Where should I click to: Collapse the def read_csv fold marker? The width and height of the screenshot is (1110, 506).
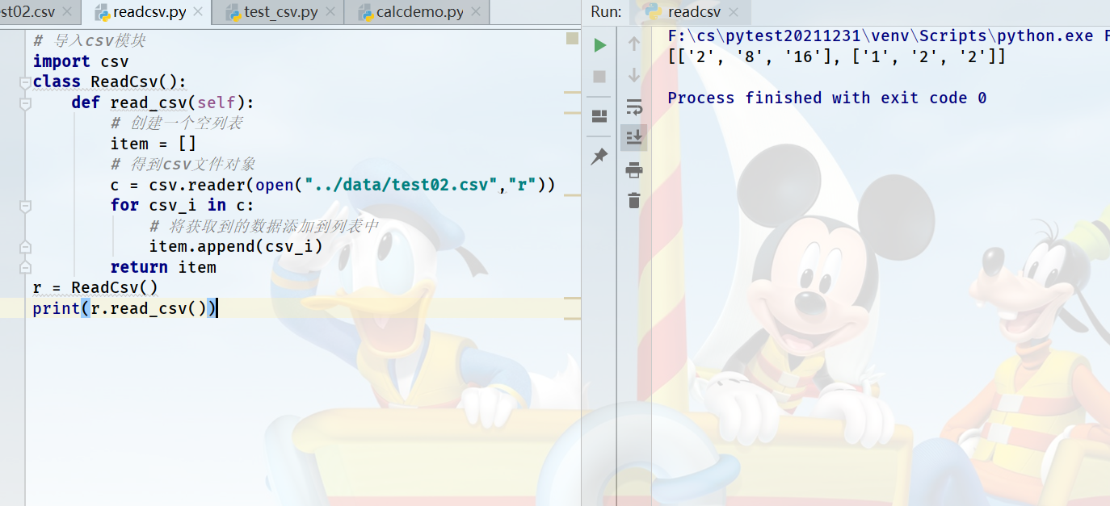tap(25, 103)
